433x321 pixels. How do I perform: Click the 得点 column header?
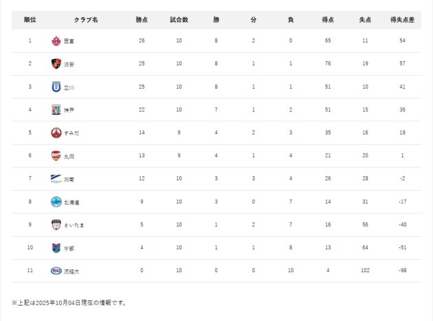[x=328, y=20]
